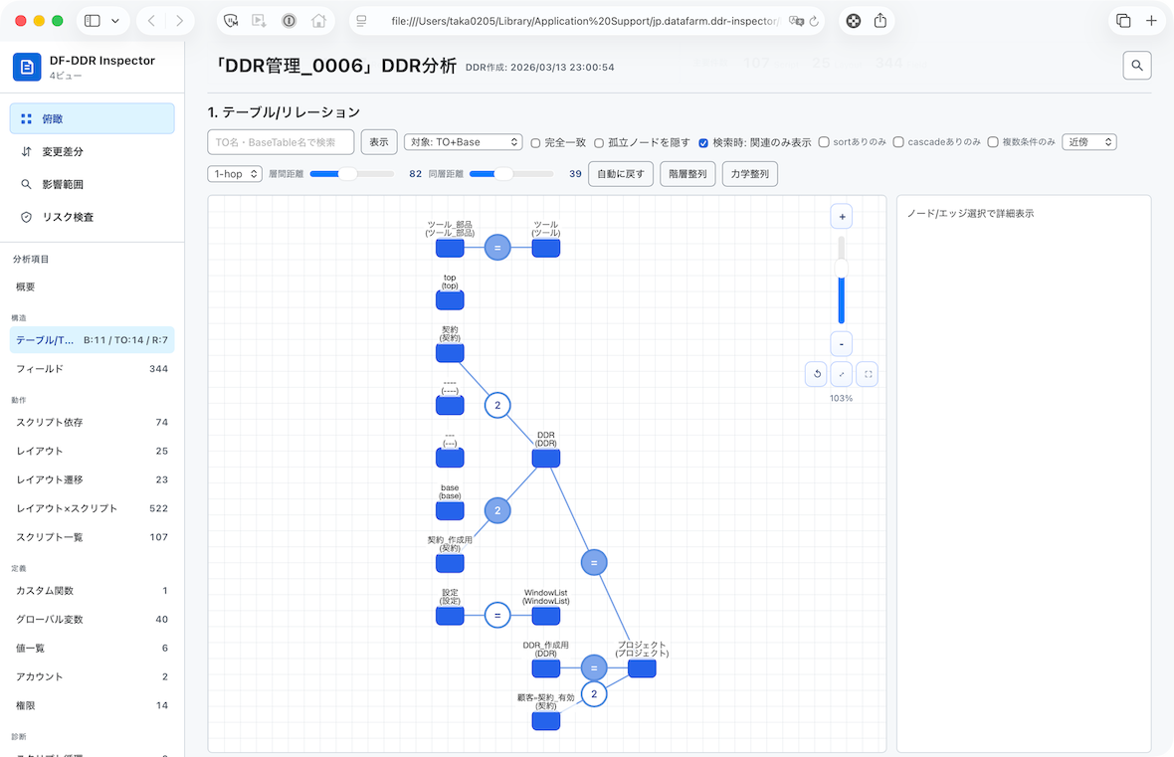The height and width of the screenshot is (757, 1174).
Task: Select the DDR_作成用 table node
Action: point(546,667)
